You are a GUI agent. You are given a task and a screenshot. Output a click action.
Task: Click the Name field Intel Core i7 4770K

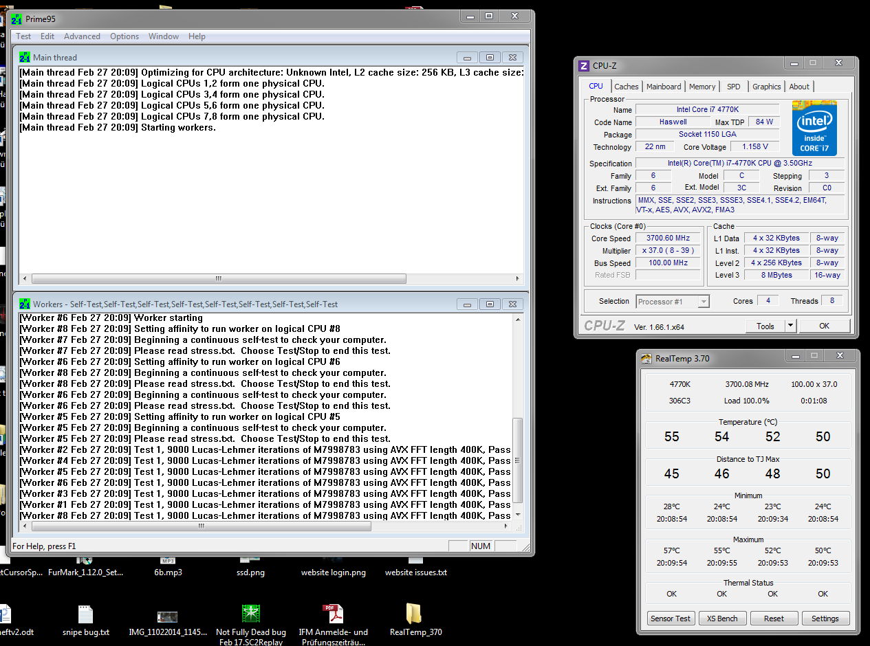[x=707, y=109]
